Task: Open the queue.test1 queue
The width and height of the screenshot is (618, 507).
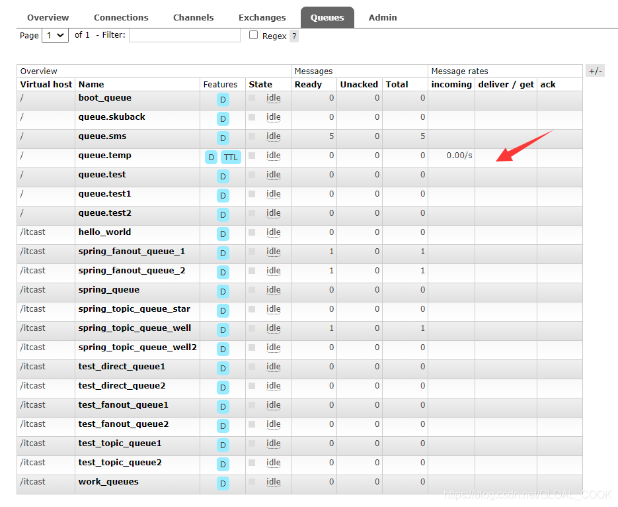Action: coord(104,194)
